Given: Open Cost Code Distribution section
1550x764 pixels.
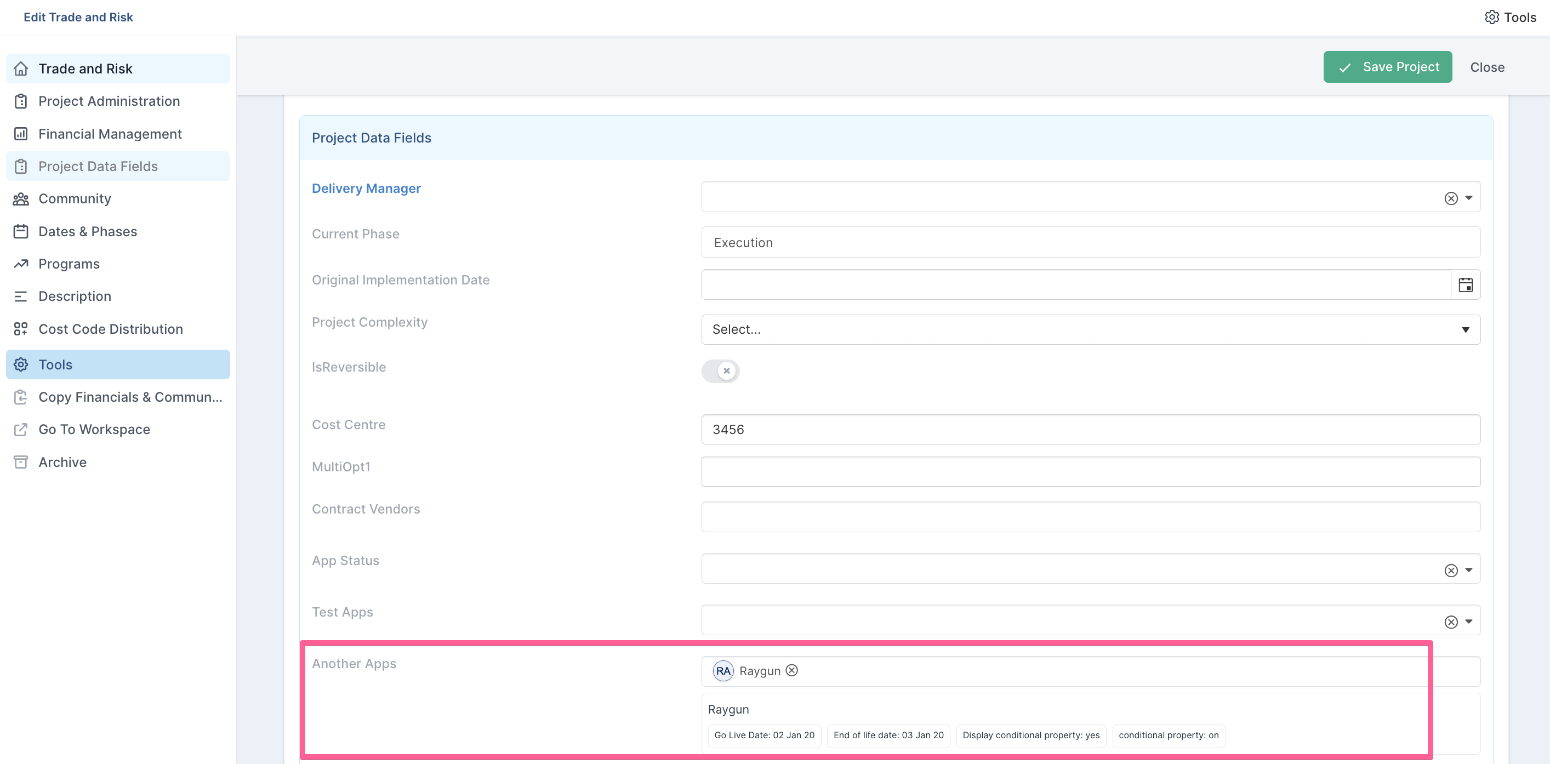Looking at the screenshot, I should click(x=118, y=329).
